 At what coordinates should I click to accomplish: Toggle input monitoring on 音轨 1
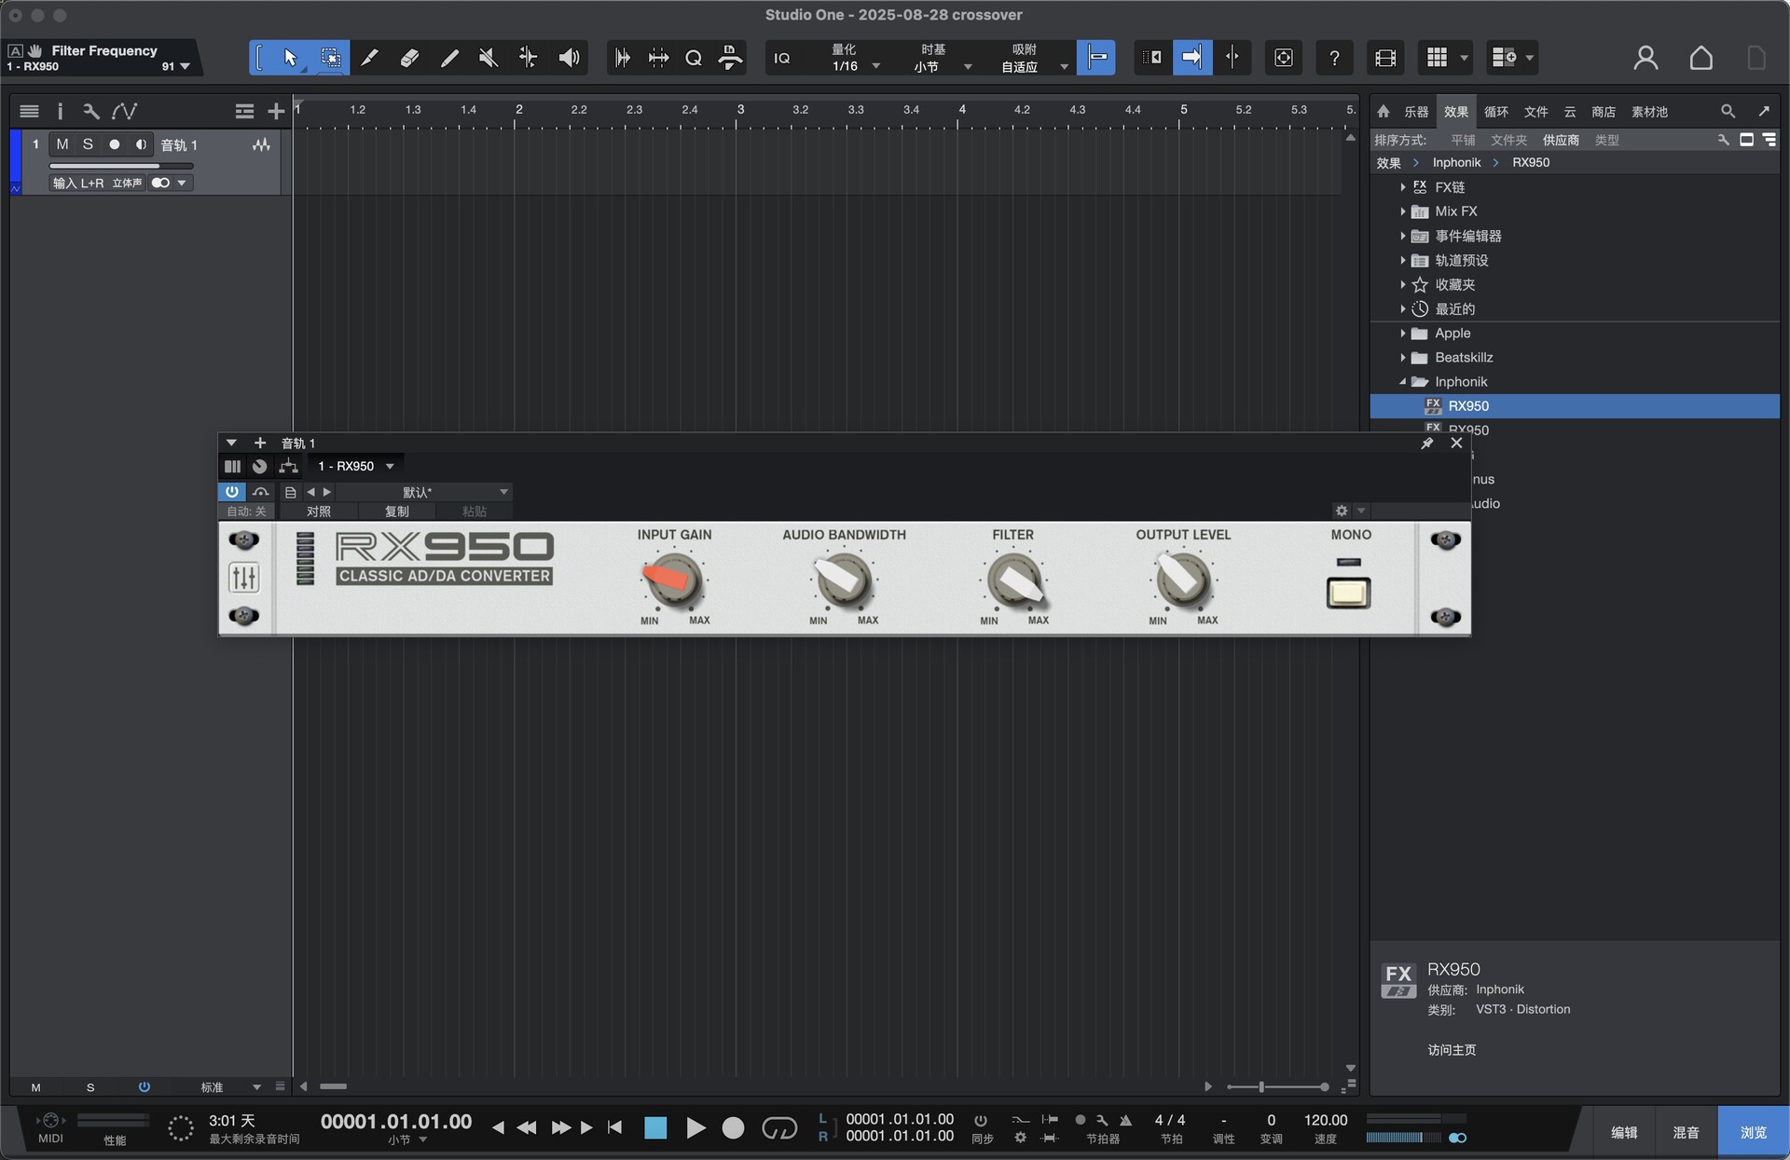click(x=140, y=144)
